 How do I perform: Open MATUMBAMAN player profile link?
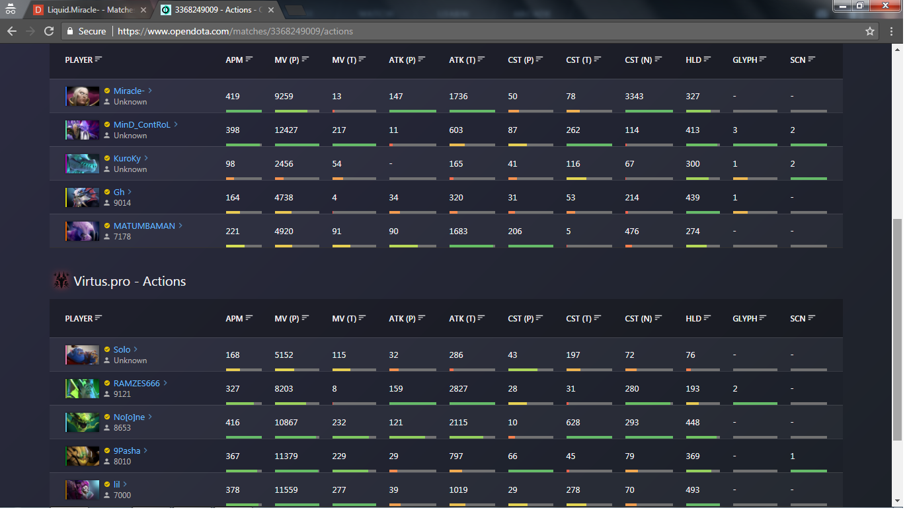pyautogui.click(x=144, y=226)
